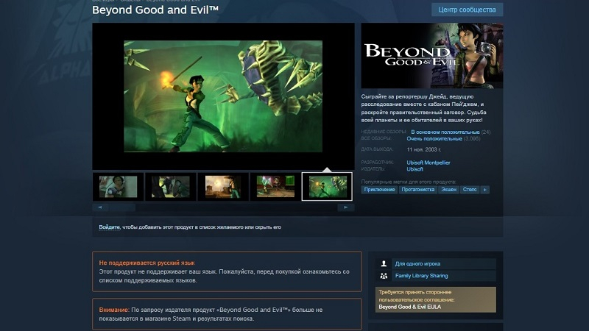This screenshot has width=589, height=331.
Task: Click the left arrow of thumbnail strip
Action: (100, 207)
